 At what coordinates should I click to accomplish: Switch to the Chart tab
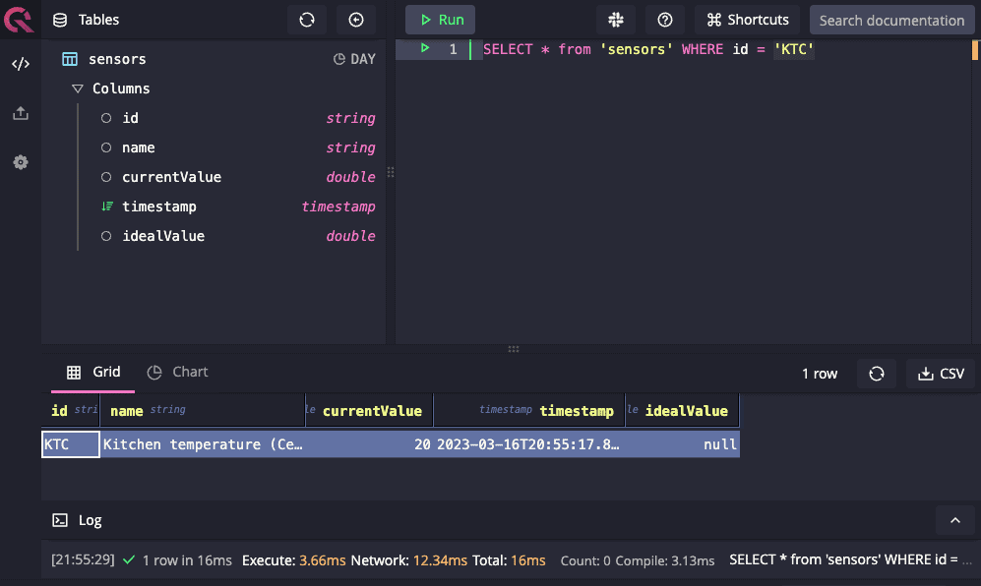click(177, 372)
